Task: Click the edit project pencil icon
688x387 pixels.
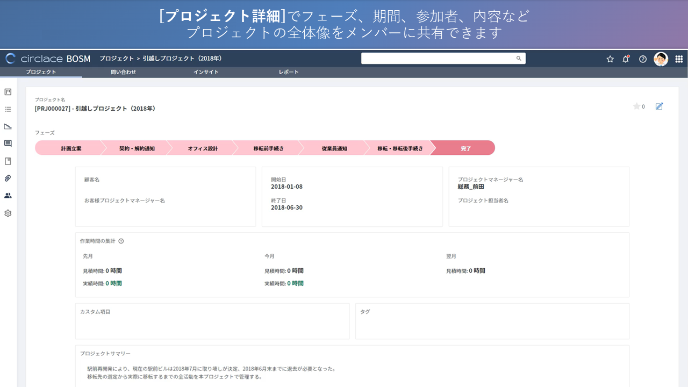Action: coord(660,106)
